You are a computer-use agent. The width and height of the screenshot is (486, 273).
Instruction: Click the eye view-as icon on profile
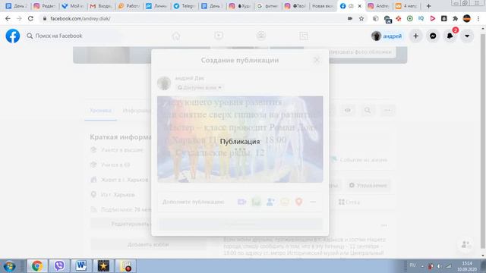pyautogui.click(x=348, y=110)
